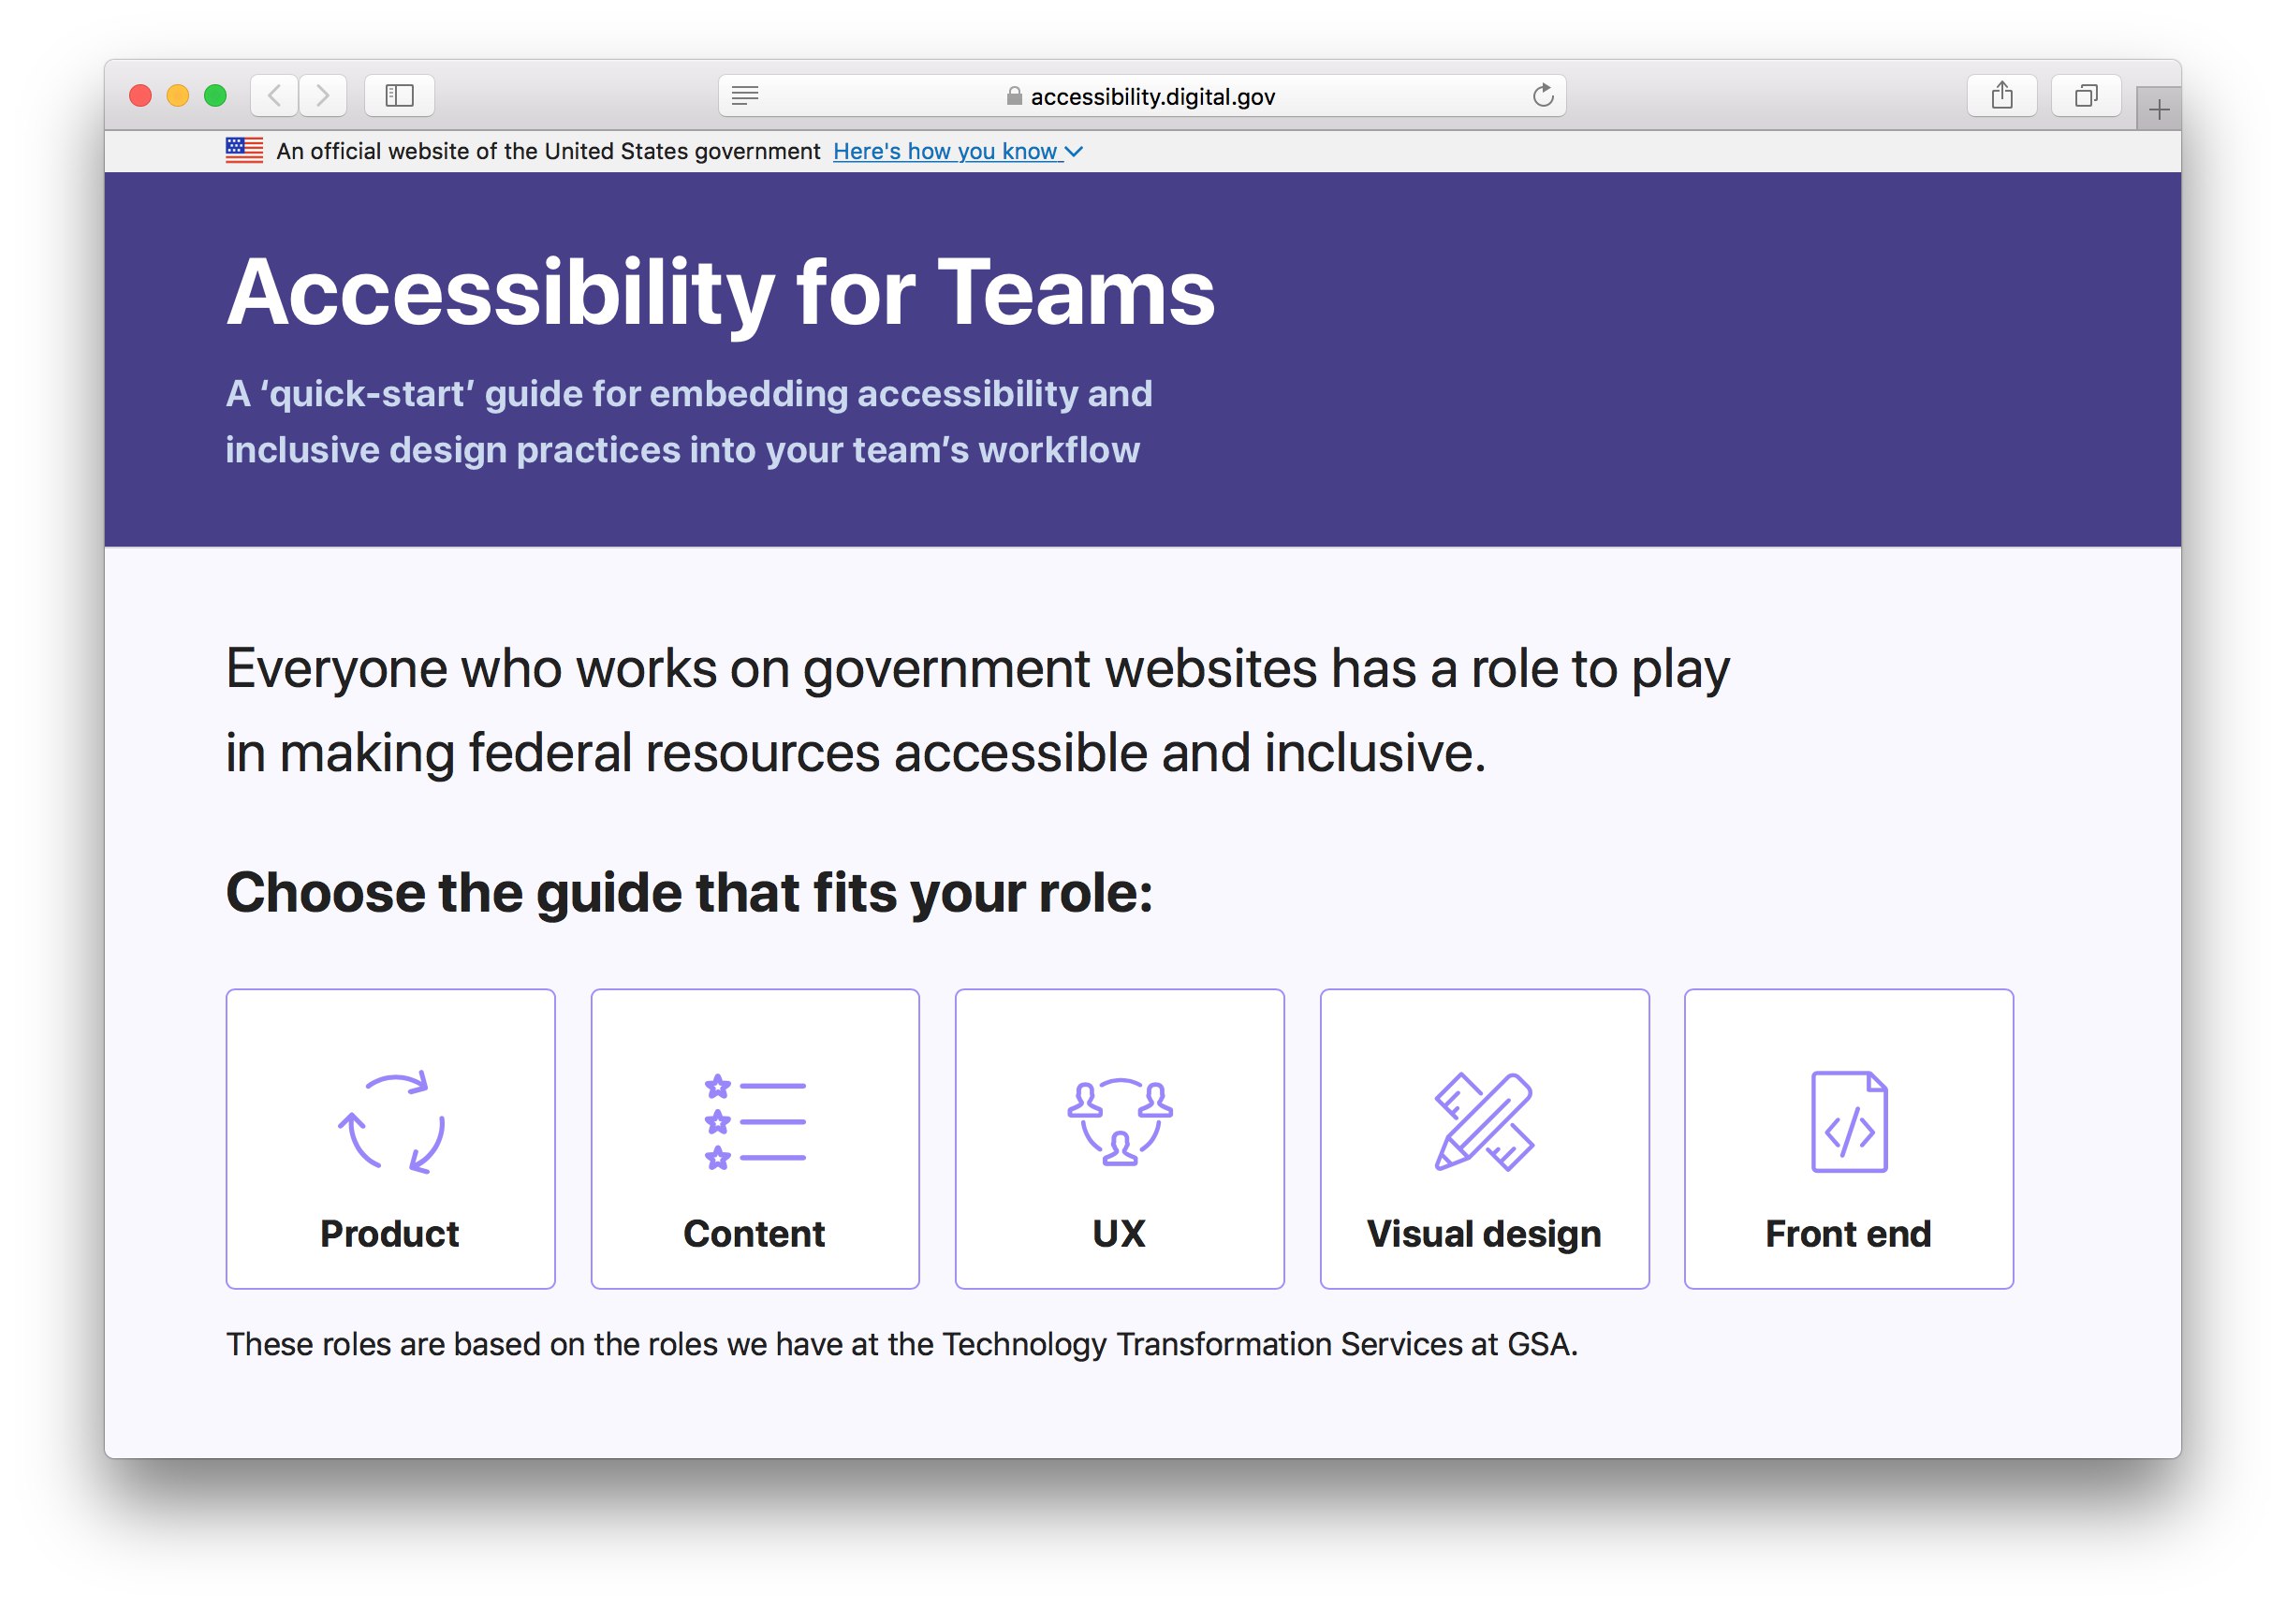Reload the page with refresh icon

tap(1542, 95)
